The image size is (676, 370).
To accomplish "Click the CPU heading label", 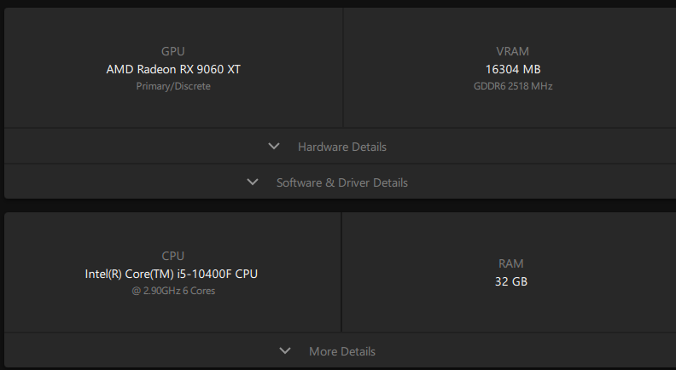I will [x=173, y=256].
